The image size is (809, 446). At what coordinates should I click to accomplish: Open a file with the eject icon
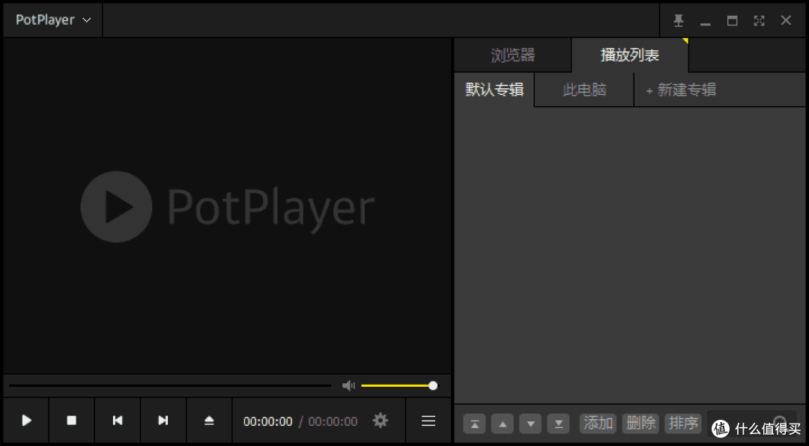point(209,421)
